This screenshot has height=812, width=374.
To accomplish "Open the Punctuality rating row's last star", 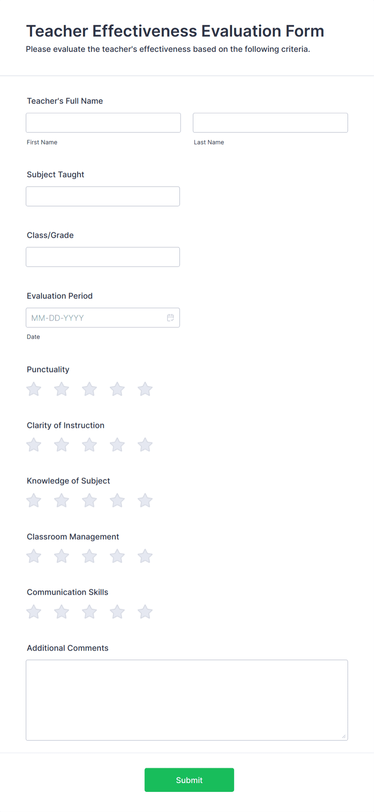I will click(145, 389).
